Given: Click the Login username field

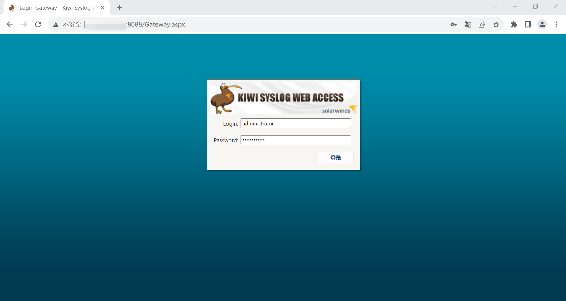Looking at the screenshot, I should coord(296,123).
